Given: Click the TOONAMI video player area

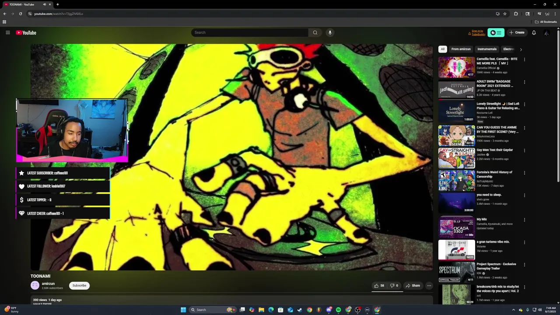Looking at the screenshot, I should (x=231, y=157).
